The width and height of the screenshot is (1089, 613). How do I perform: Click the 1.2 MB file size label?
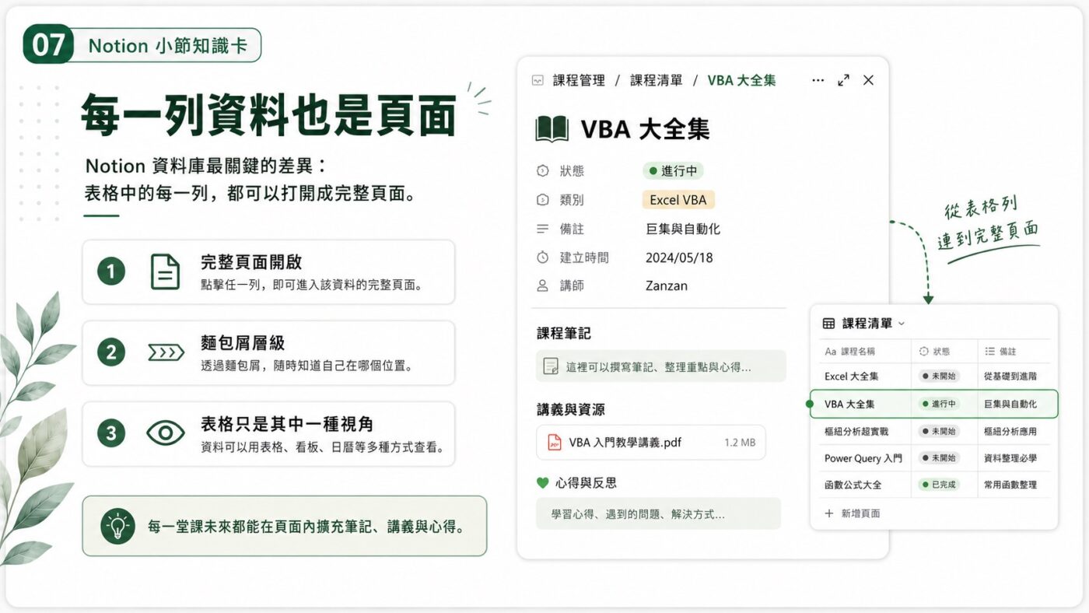point(740,443)
